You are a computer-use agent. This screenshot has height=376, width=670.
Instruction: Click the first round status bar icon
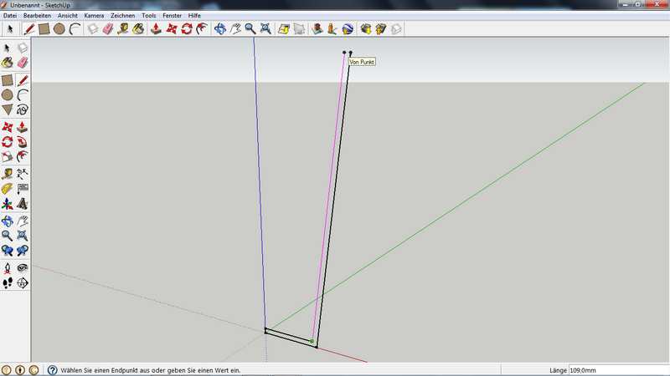[7, 369]
